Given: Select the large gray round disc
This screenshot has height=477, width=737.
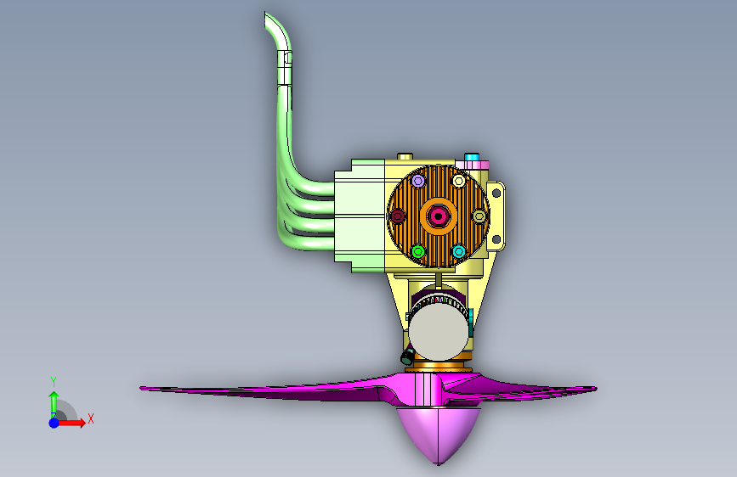Looking at the screenshot, I should tap(439, 332).
